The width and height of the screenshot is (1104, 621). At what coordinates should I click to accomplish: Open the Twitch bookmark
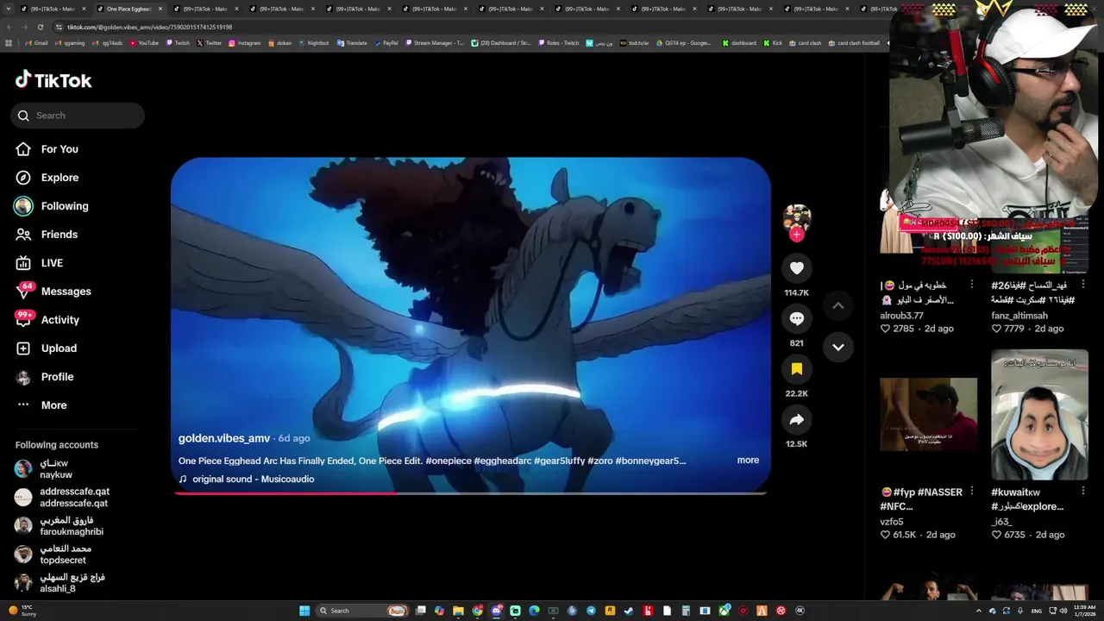(x=177, y=43)
